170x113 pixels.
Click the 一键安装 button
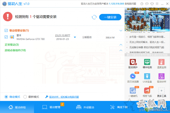(110, 17)
